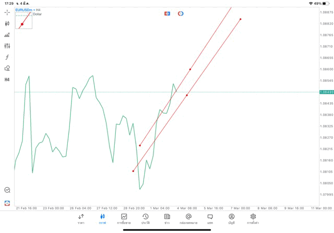This screenshot has width=334, height=233.
Task: Open the chart settings sliders icon
Action: (x=7, y=46)
